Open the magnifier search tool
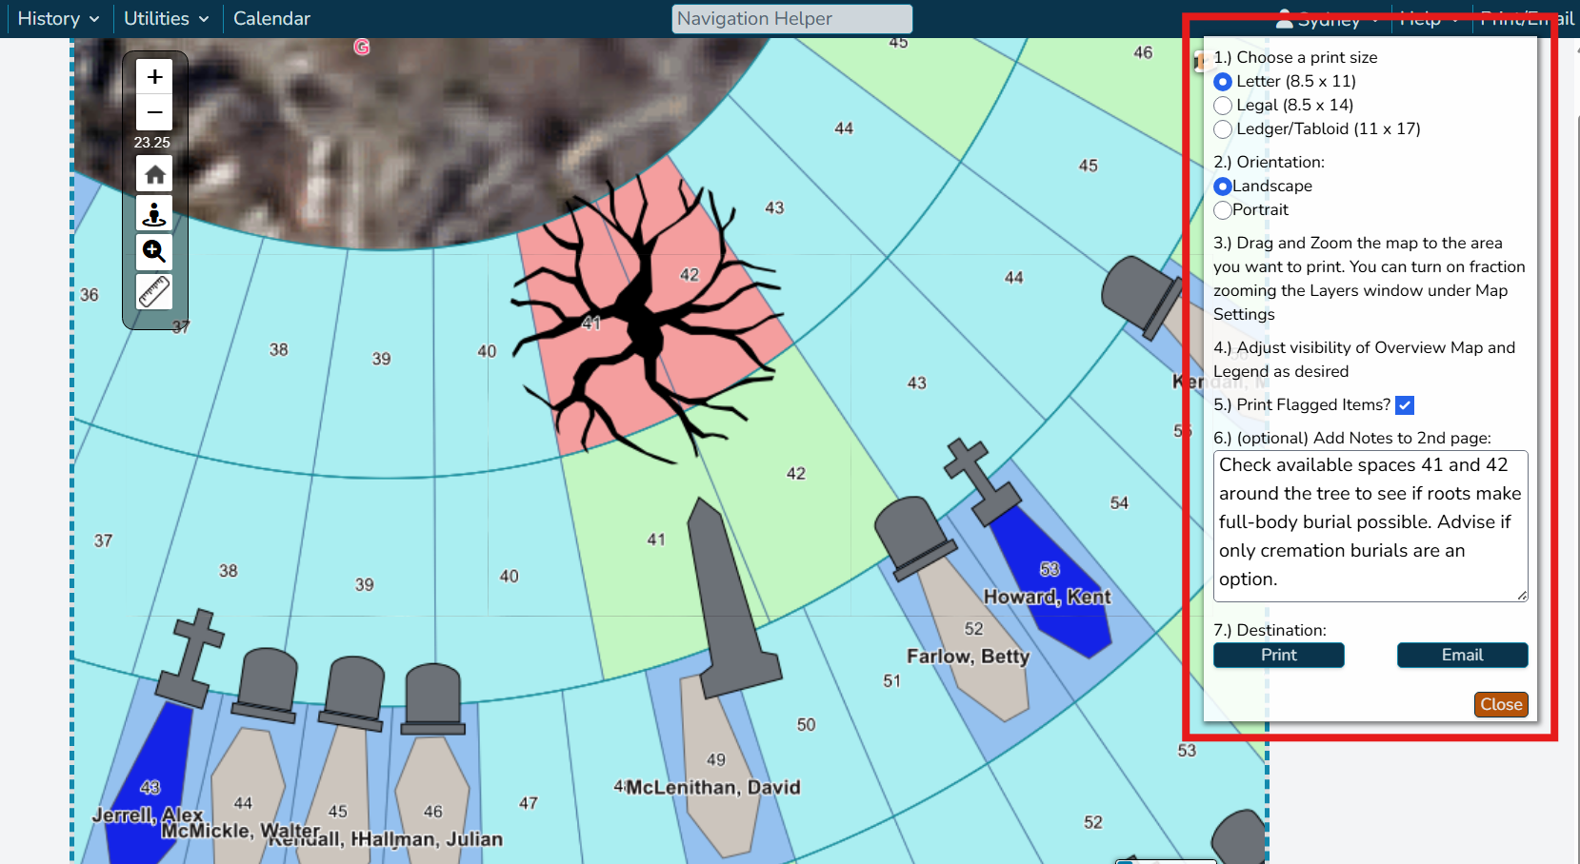The width and height of the screenshot is (1580, 864). (x=154, y=252)
